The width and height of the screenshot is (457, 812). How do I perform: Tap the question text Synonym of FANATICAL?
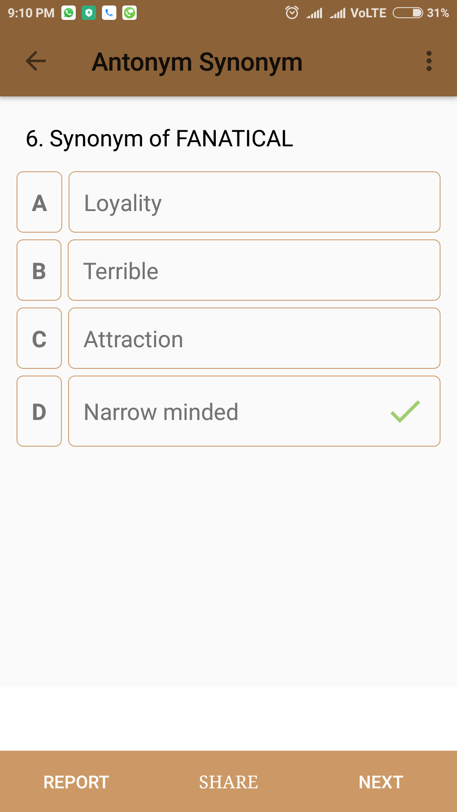pos(160,139)
